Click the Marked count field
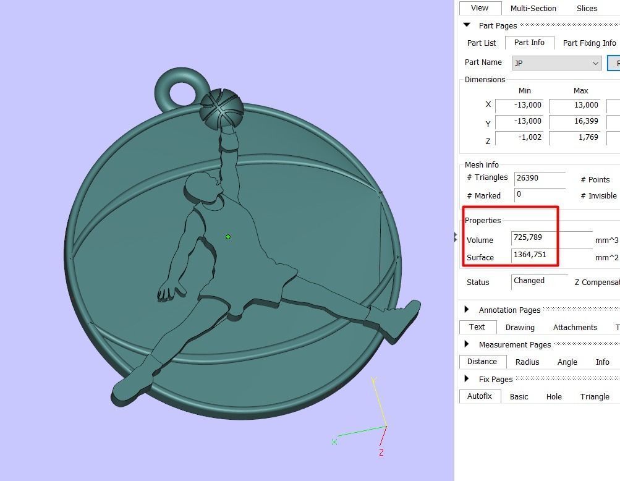This screenshot has width=620, height=481. pyautogui.click(x=540, y=195)
